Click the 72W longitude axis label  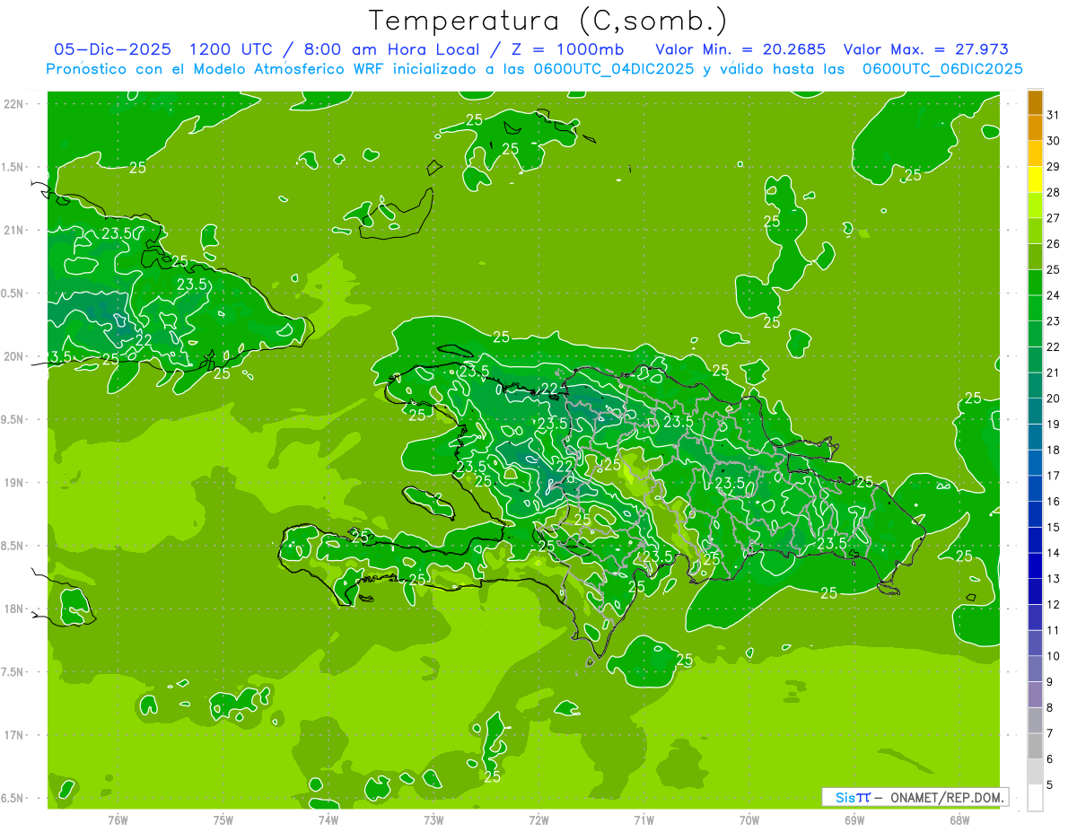click(538, 820)
